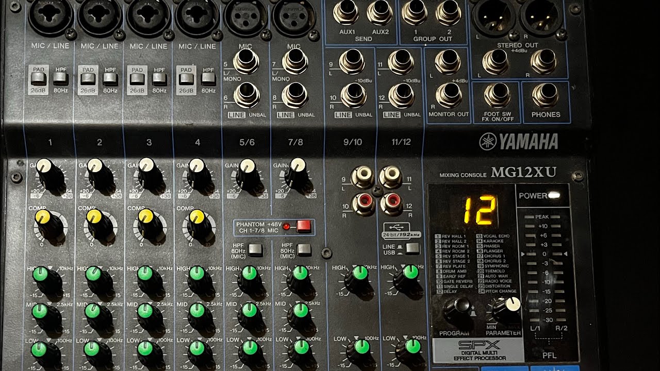Toggle the PAD 26dB switch on channel 2
Viewport: 660px width, 371px height.
pos(88,79)
